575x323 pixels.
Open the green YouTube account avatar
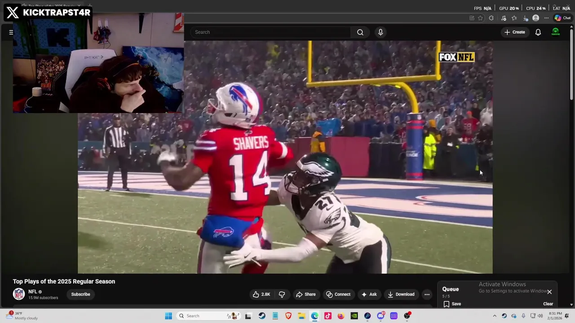pos(556,32)
